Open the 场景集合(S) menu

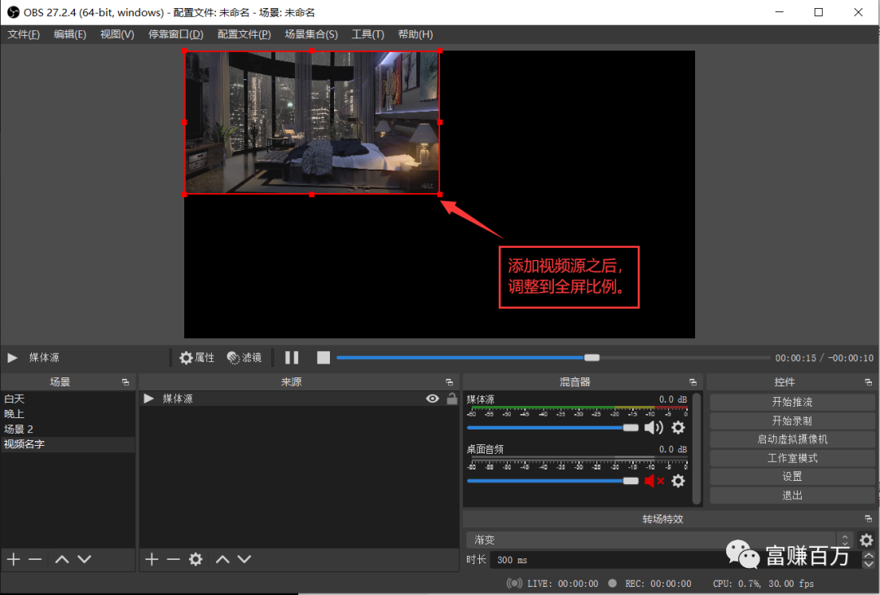310,34
